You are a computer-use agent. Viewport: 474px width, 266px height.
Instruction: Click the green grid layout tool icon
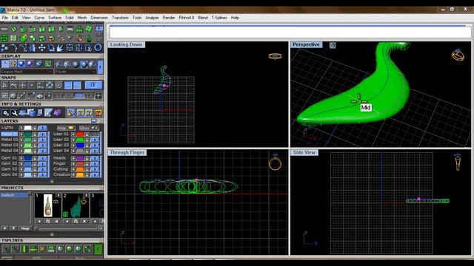coord(4,38)
